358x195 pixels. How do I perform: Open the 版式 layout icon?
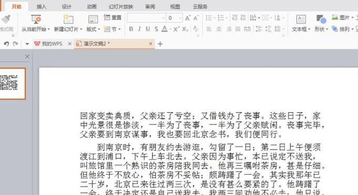(93, 19)
